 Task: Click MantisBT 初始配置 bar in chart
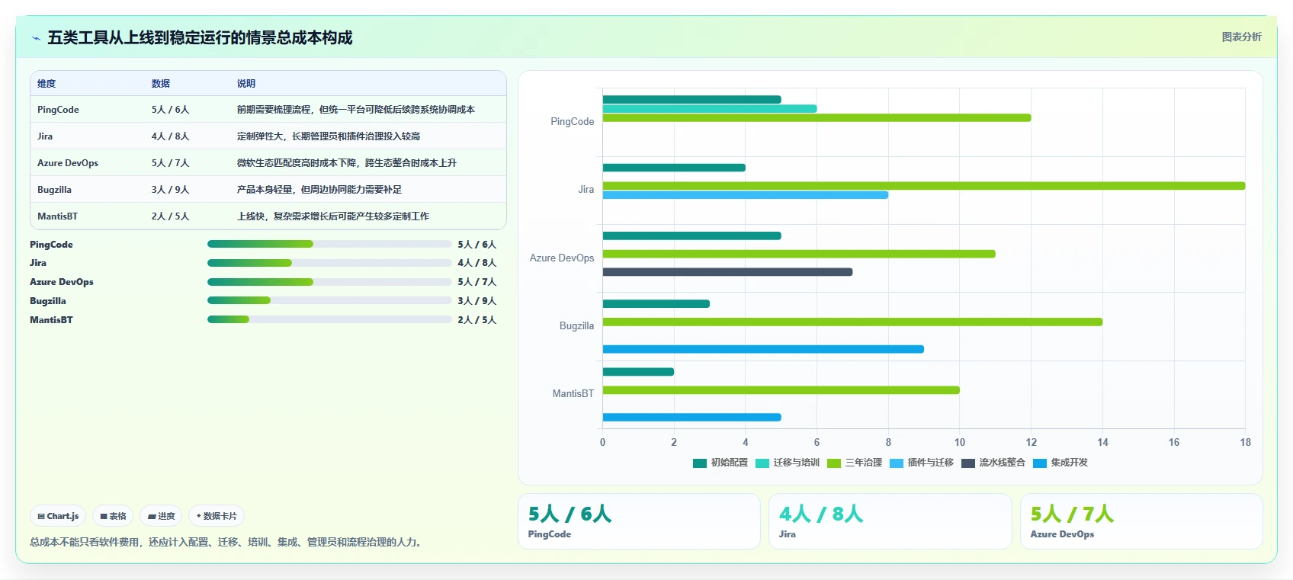coord(638,372)
